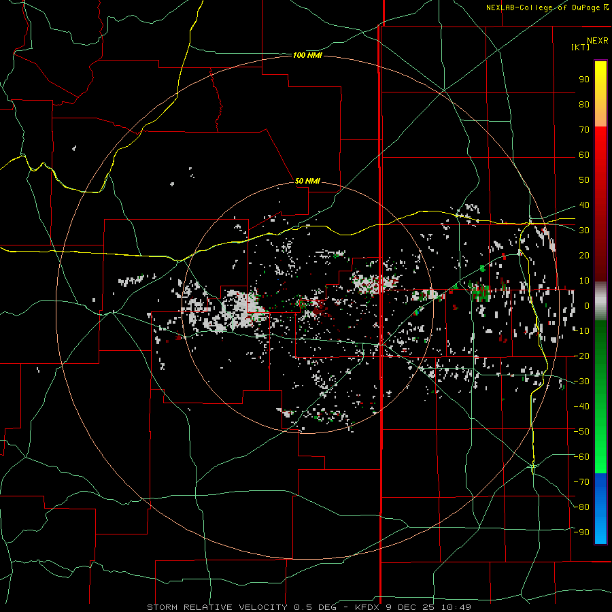
Task: Click the 60 knot value on the scale
Action: tap(584, 155)
